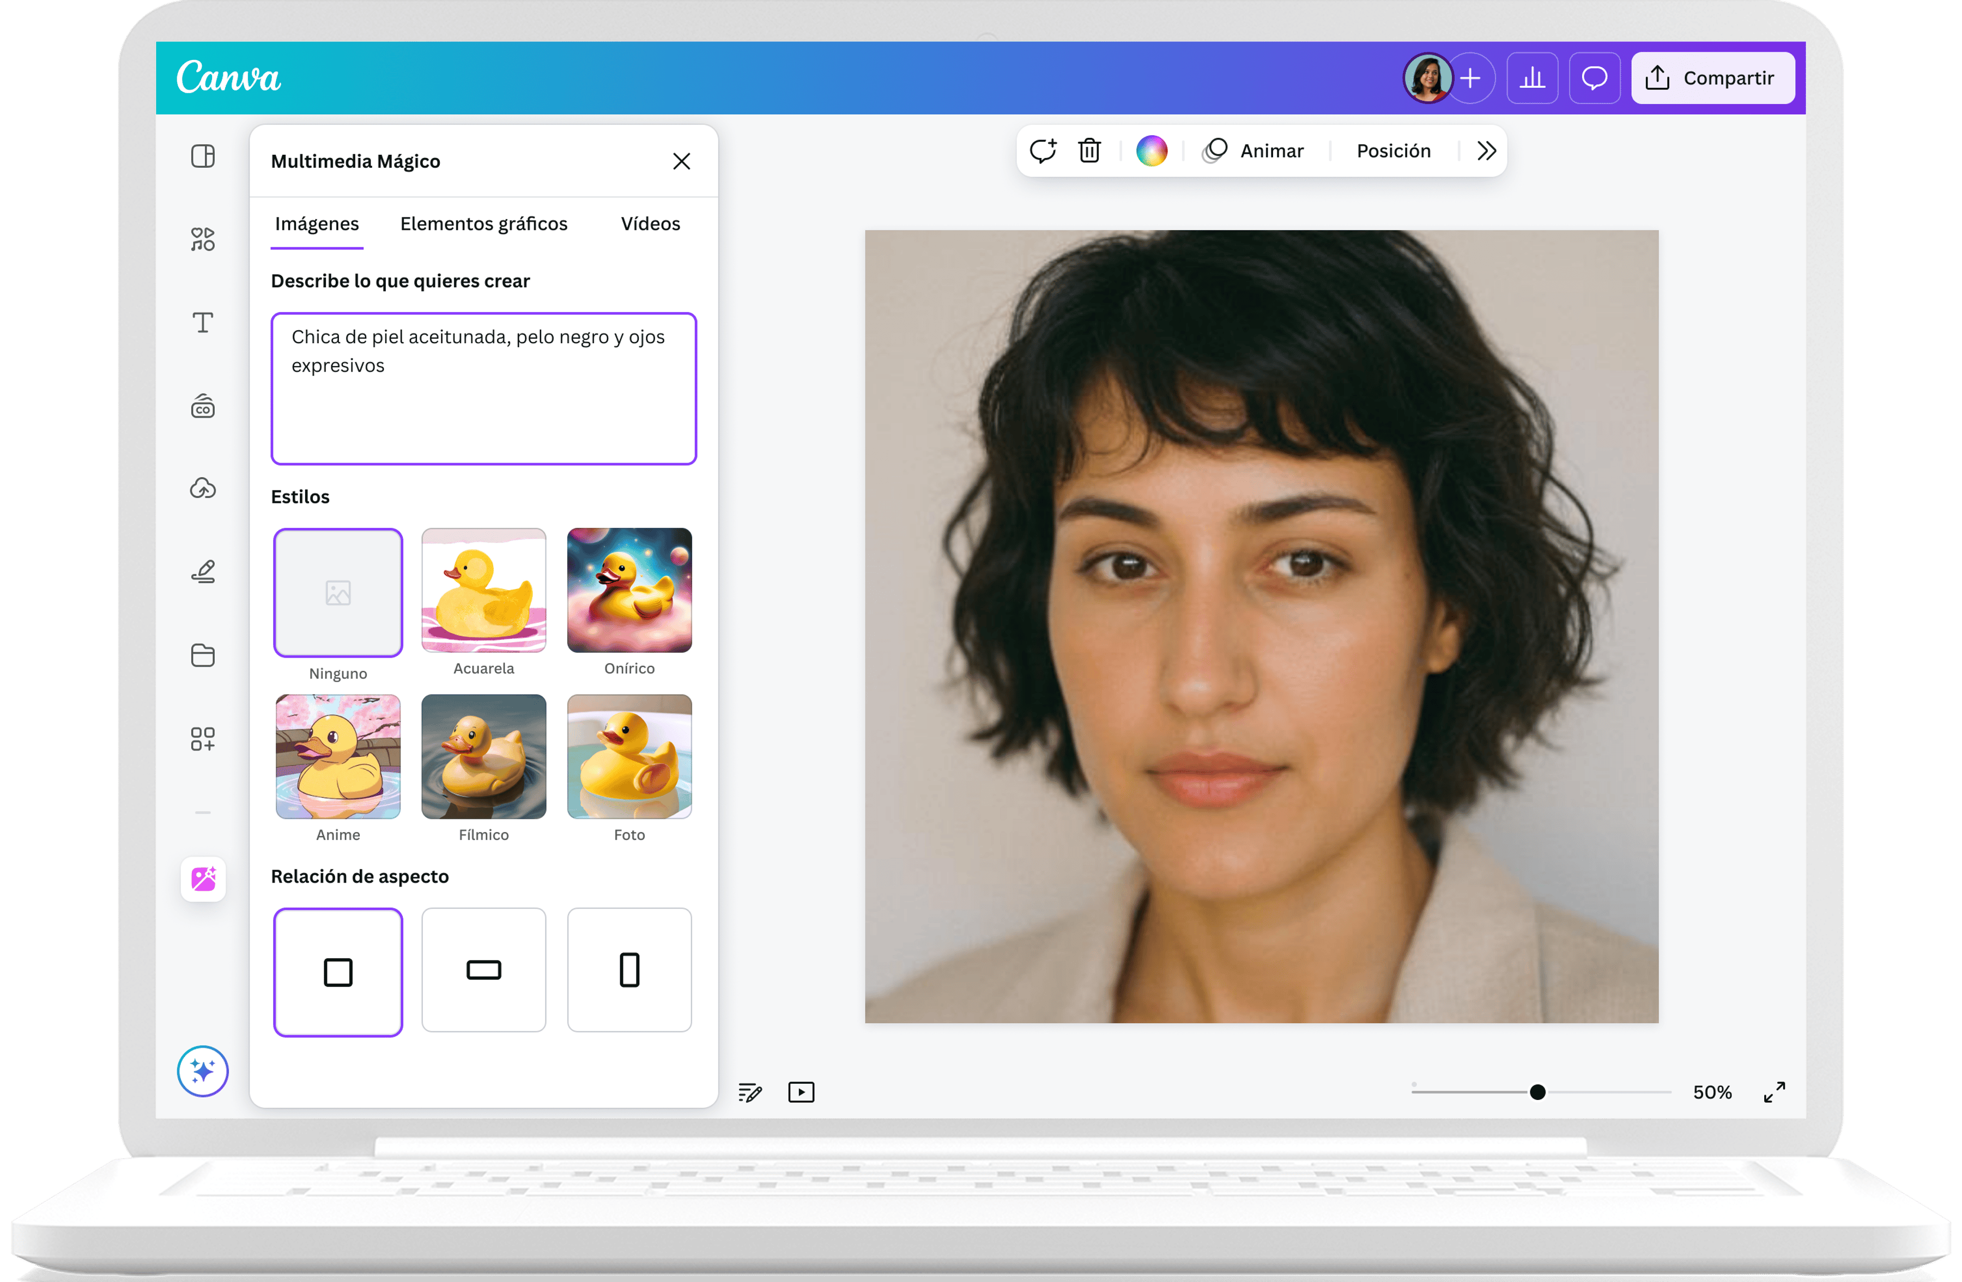1962x1282 pixels.
Task: Choose the landscape aspect ratio
Action: (484, 970)
